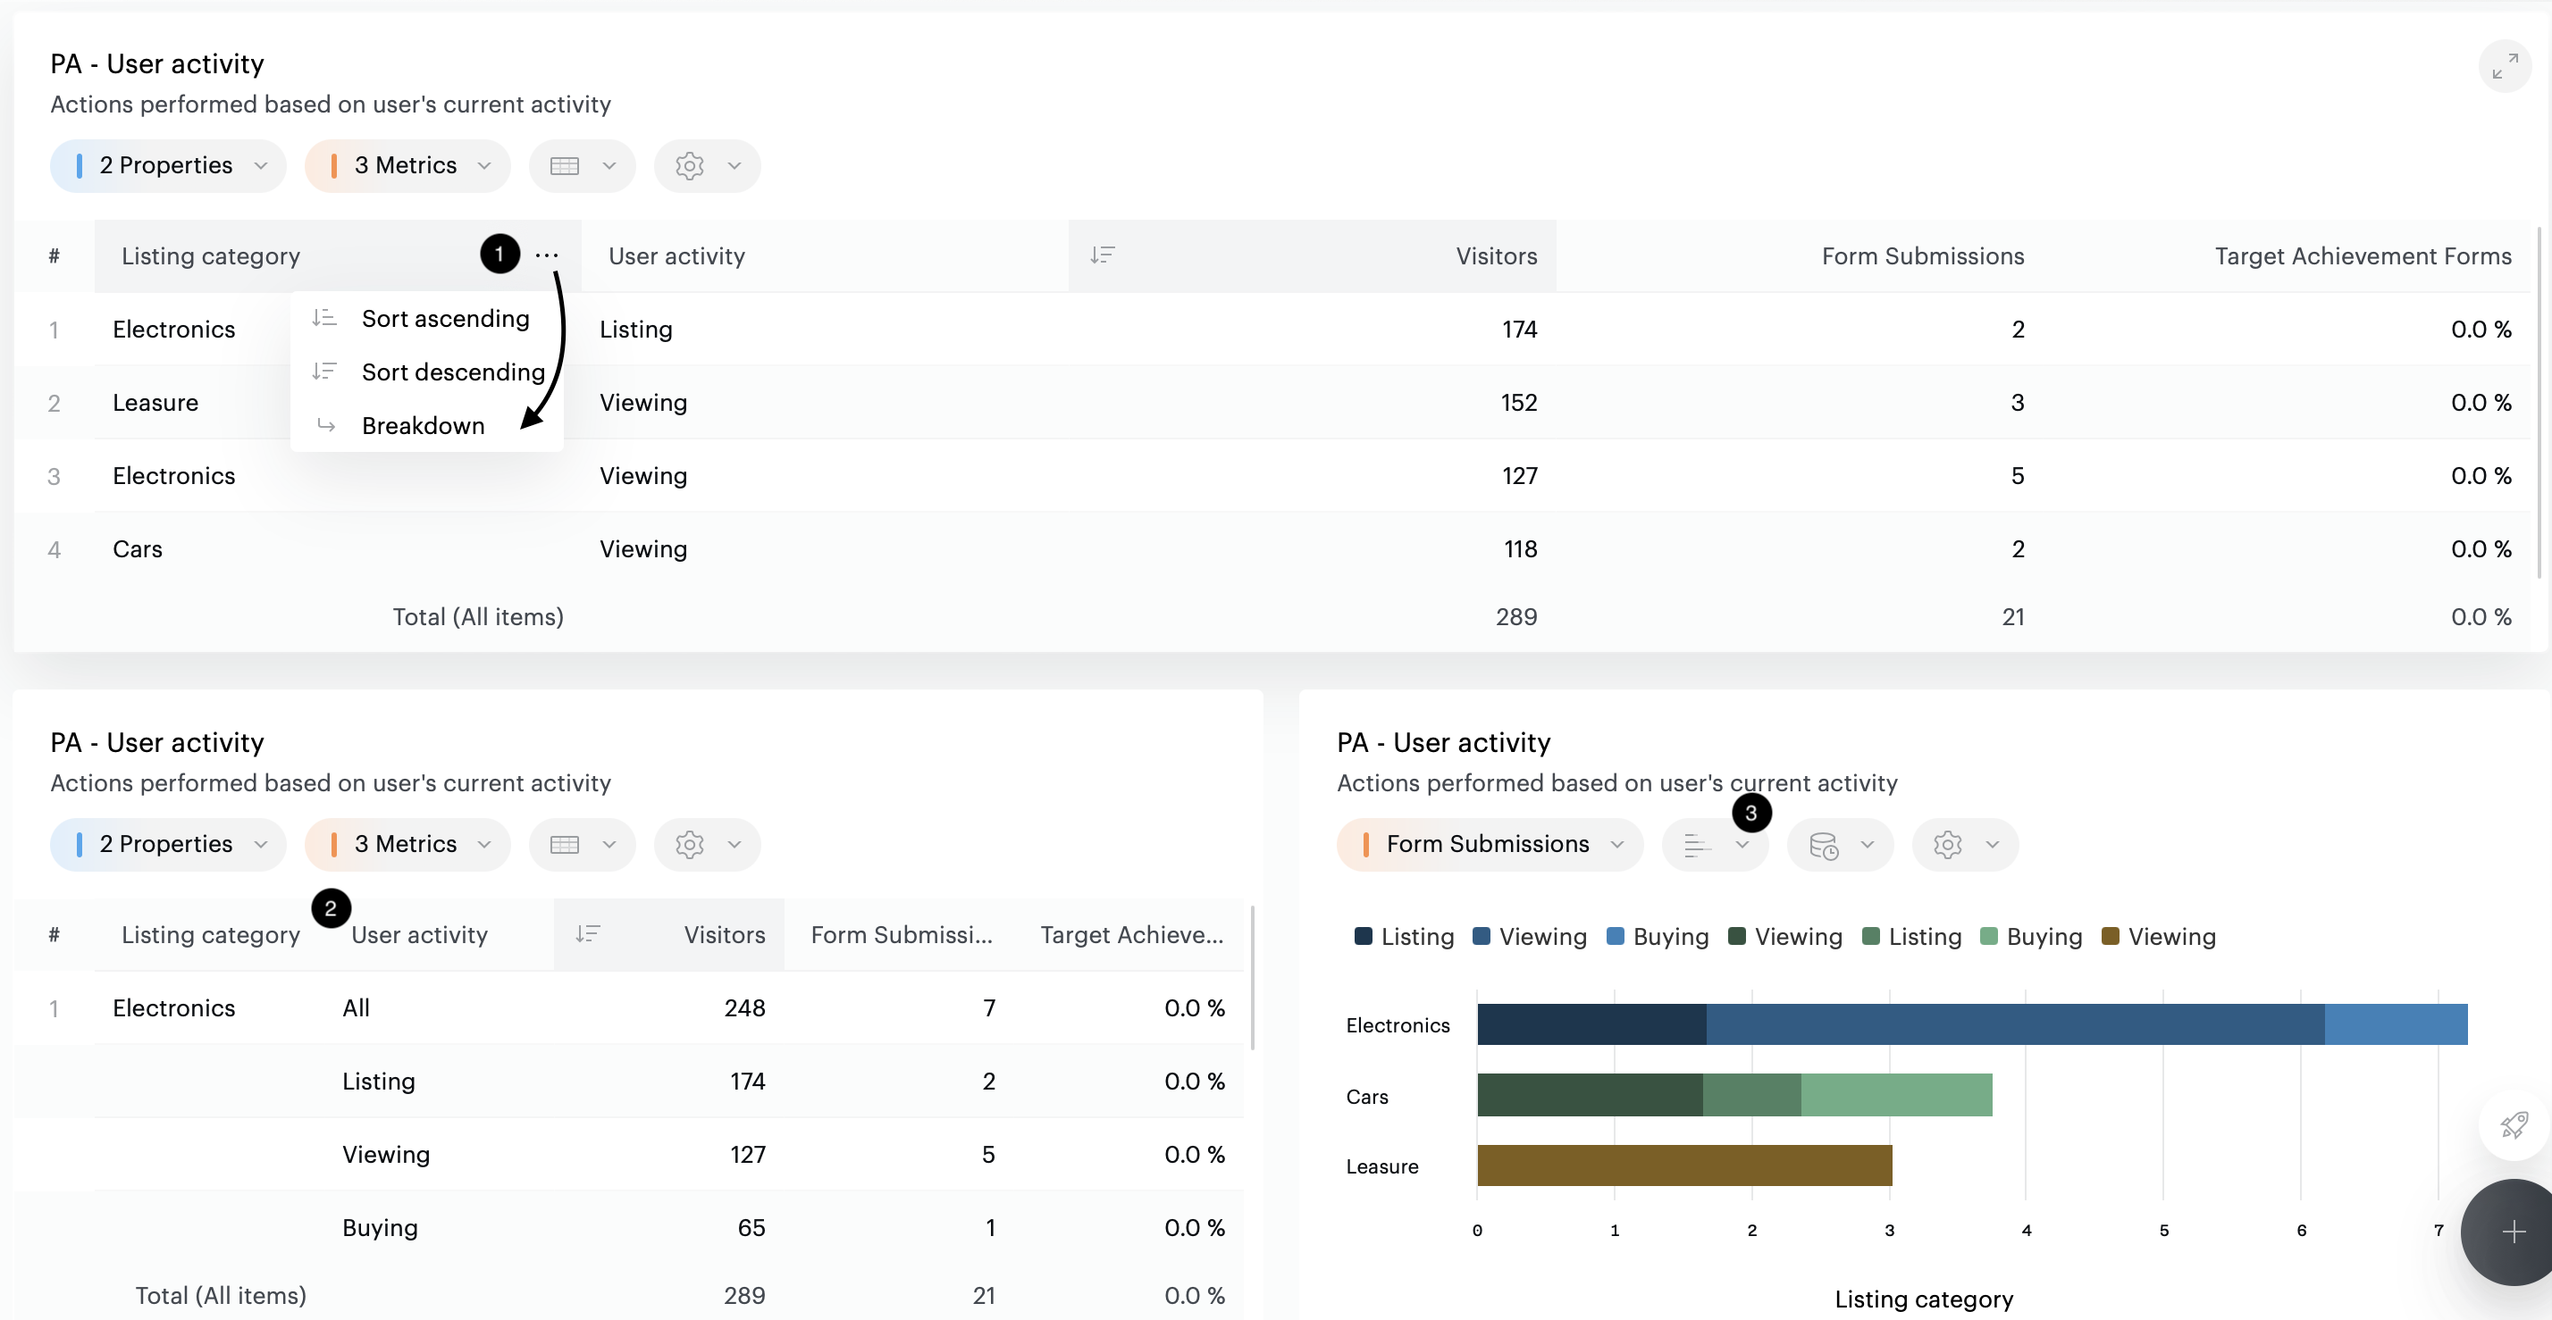Select Sort descending menu option

tap(453, 372)
